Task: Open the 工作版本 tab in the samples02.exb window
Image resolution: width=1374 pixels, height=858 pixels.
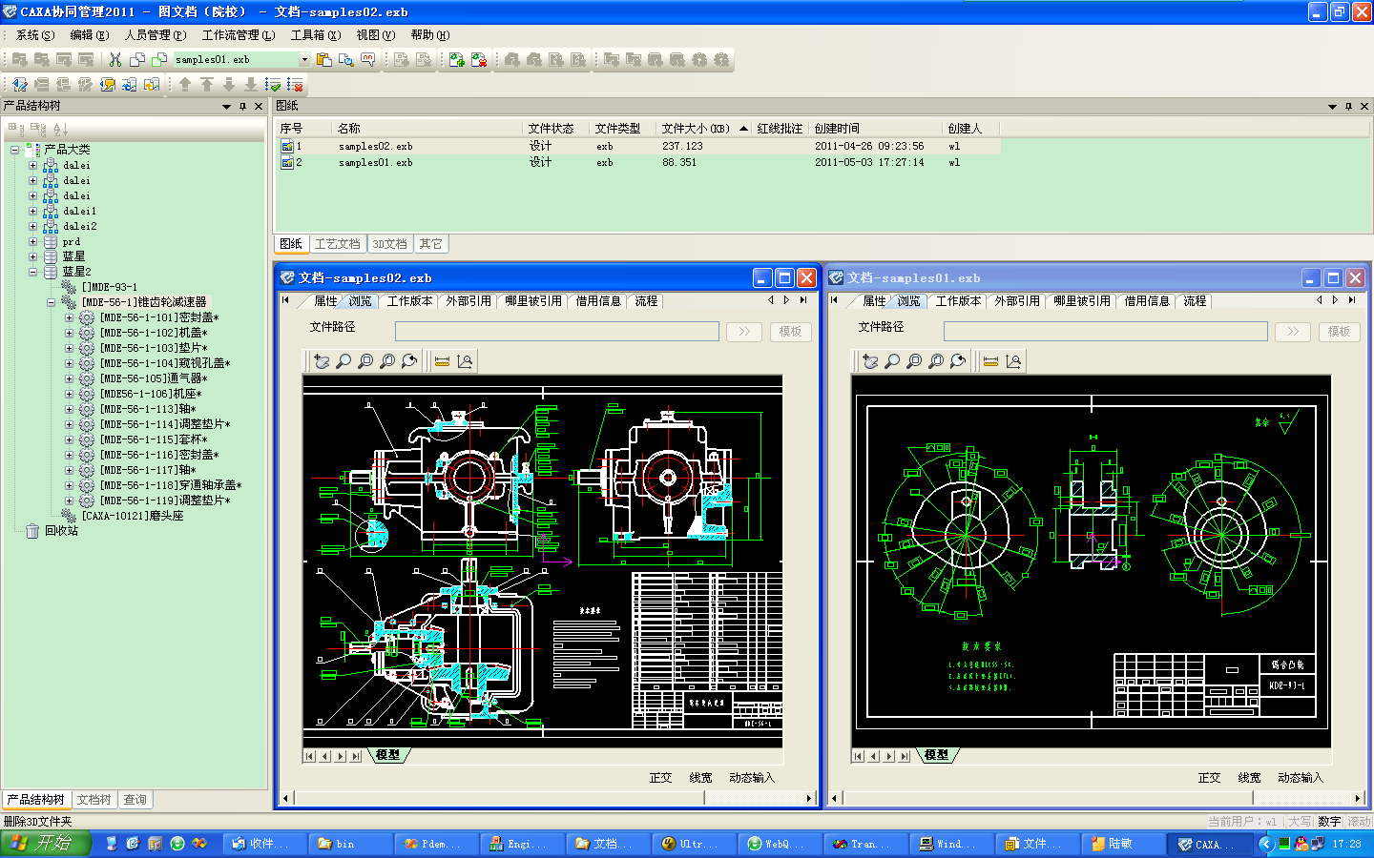Action: pyautogui.click(x=410, y=301)
